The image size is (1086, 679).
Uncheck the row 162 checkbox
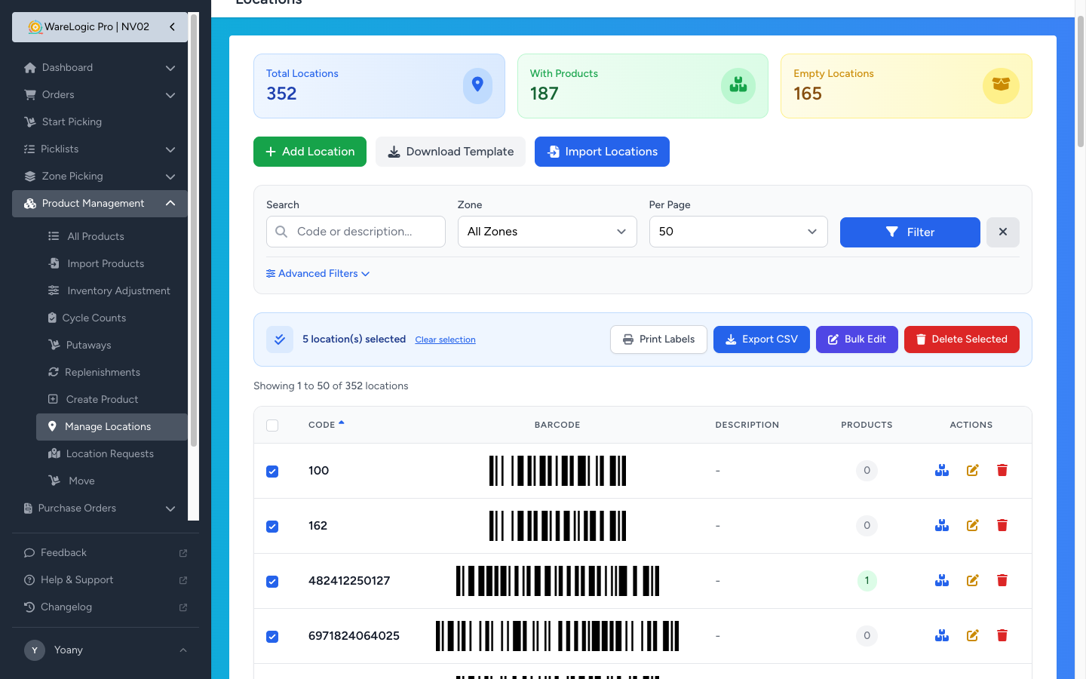coord(272,527)
